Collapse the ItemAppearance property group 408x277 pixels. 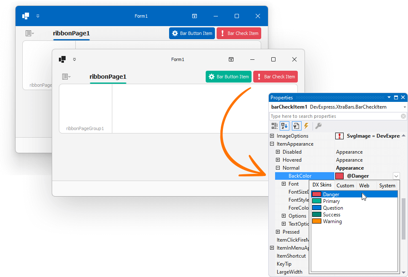point(272,144)
